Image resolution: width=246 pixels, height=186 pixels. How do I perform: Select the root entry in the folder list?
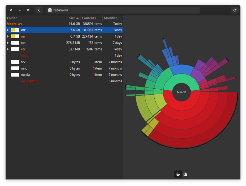[23, 55]
